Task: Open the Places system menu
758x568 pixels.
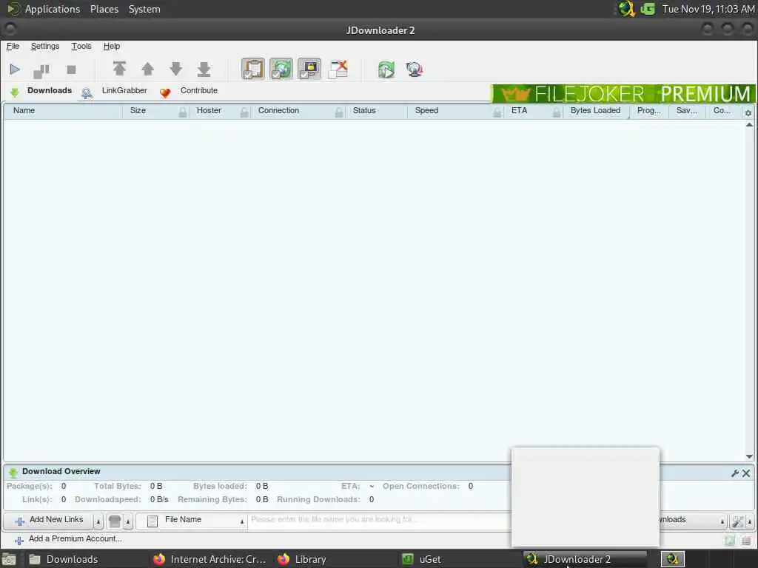Action: pos(104,9)
